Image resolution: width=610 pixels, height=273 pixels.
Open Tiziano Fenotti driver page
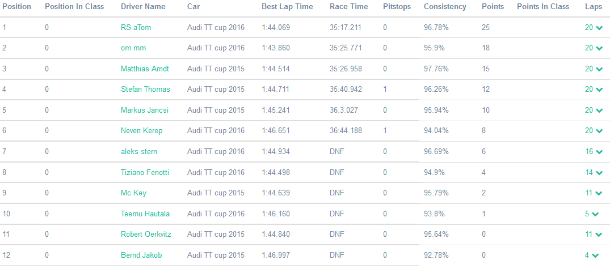tap(145, 173)
